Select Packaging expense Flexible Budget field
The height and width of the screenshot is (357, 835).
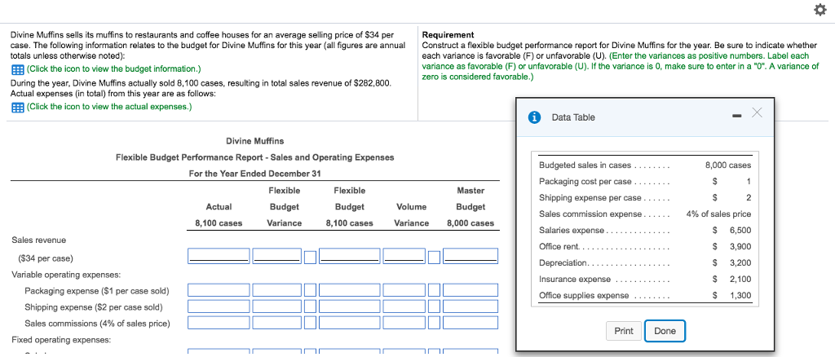[x=349, y=290]
